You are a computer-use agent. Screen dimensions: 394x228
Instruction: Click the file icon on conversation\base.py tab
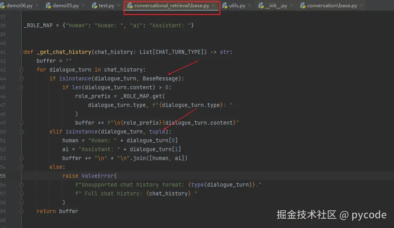click(x=303, y=6)
